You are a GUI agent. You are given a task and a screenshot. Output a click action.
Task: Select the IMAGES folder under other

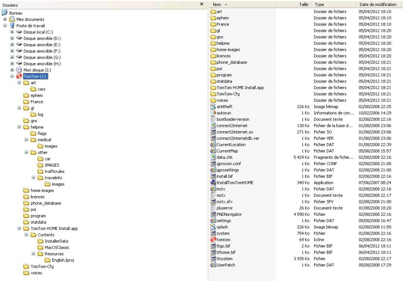coord(52,165)
